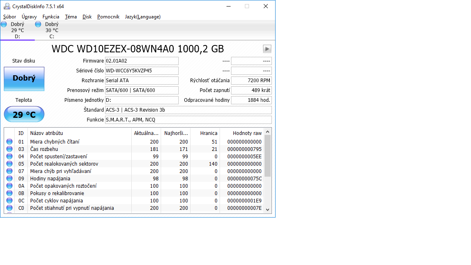Open the Jazyk(Language) menu
The width and height of the screenshot is (471, 265).
coord(143,17)
